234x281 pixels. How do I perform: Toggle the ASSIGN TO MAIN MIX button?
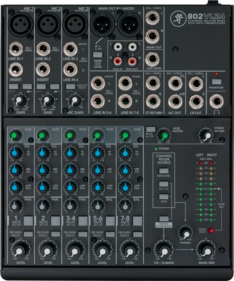pos(164,219)
